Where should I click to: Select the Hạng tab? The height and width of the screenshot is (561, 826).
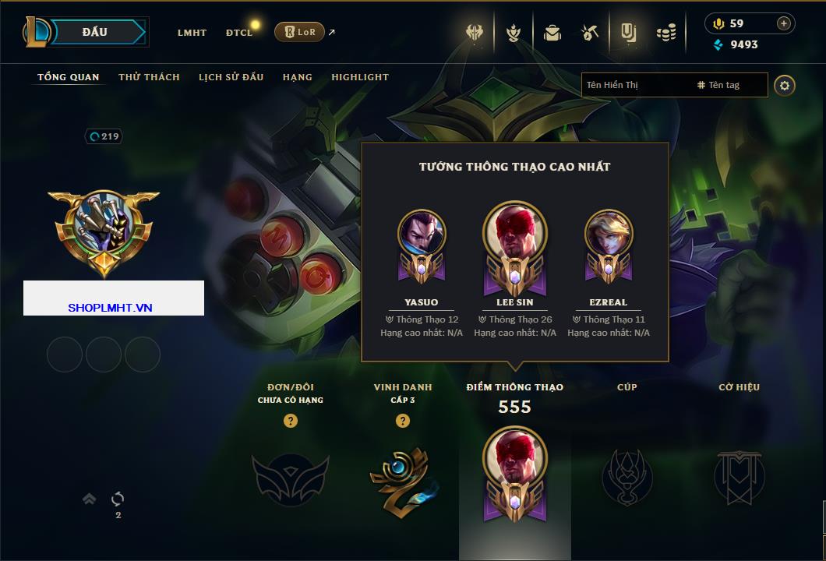coord(297,77)
